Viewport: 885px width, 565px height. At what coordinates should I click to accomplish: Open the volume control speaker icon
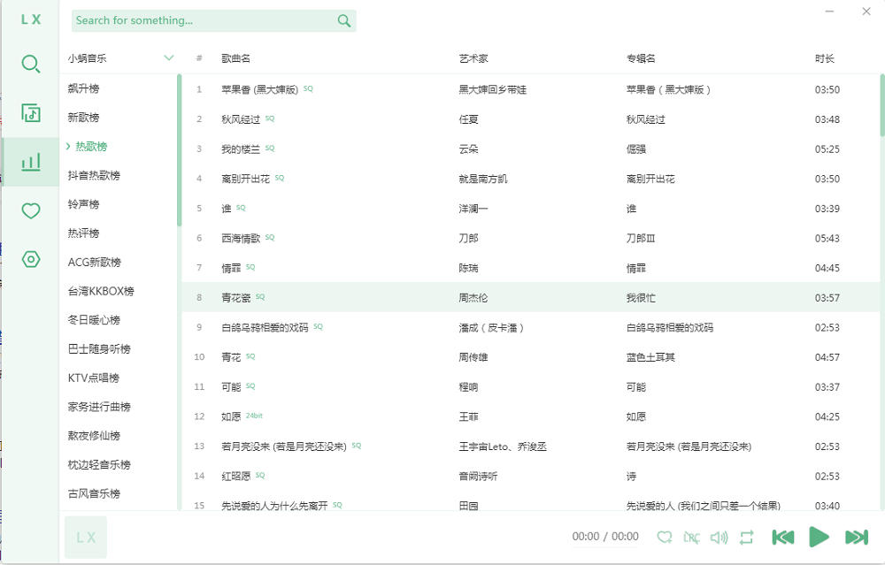pos(719,537)
